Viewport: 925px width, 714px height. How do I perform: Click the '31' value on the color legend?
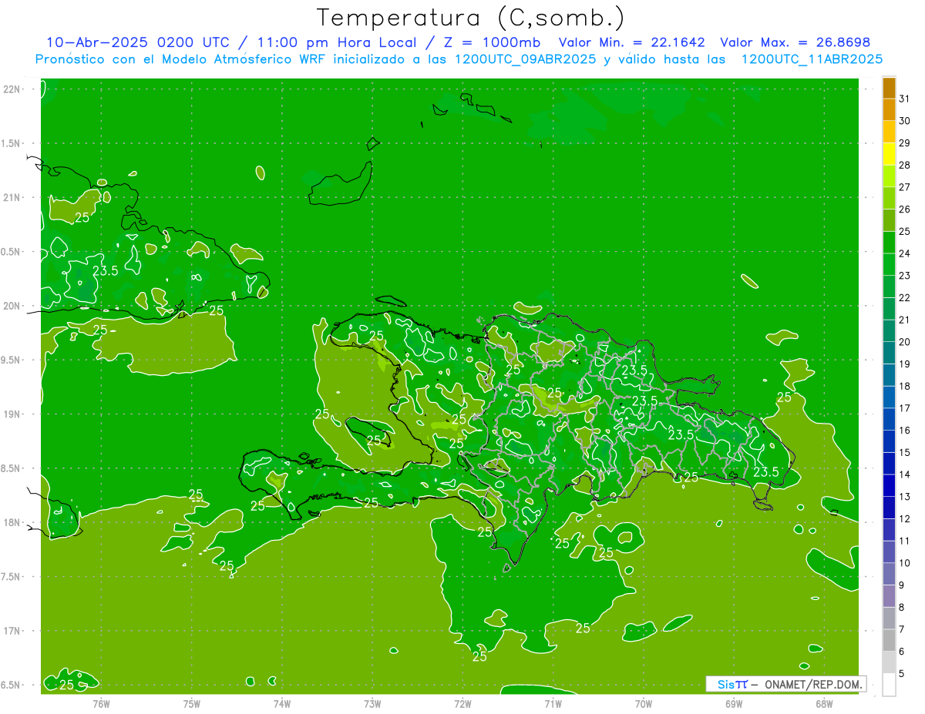click(x=905, y=99)
